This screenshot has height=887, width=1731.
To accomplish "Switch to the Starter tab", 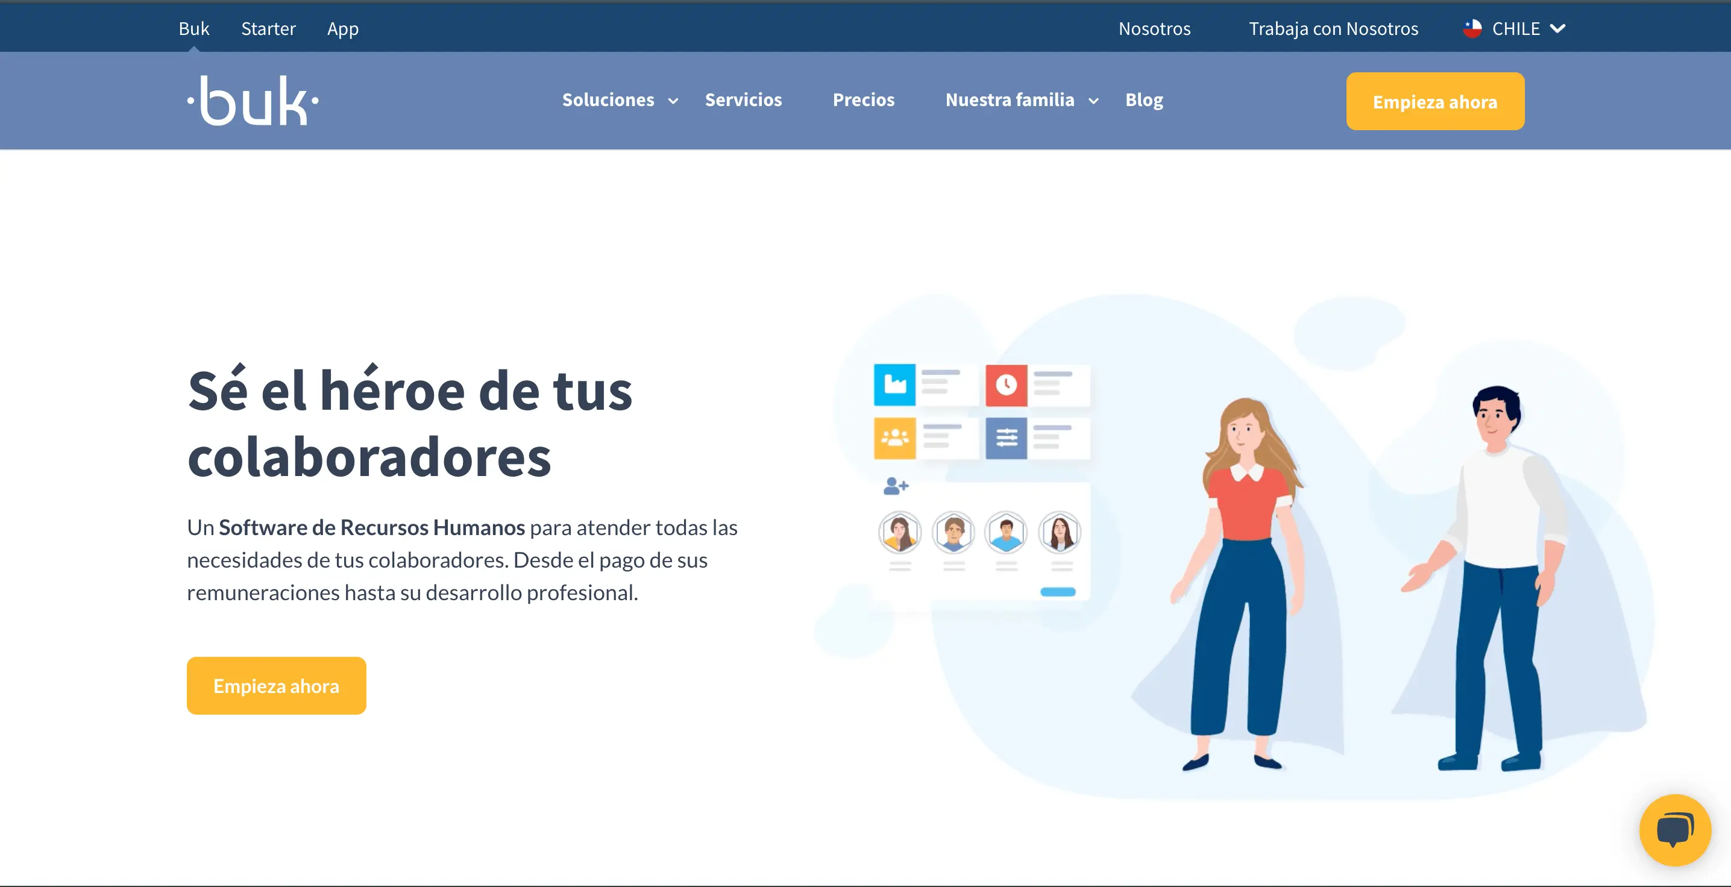I will tap(268, 29).
